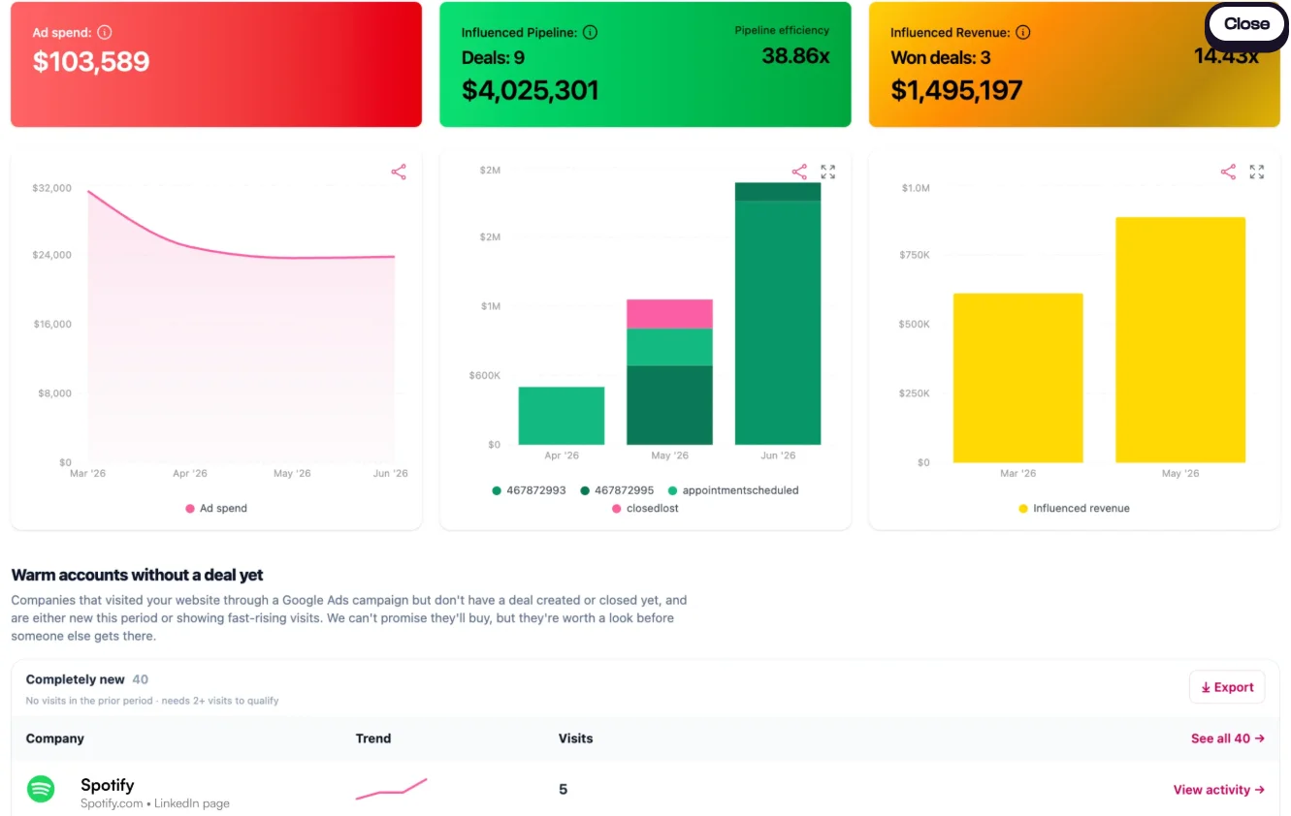The image size is (1291, 816).
Task: Click the 38.86x pipeline efficiency value
Action: click(795, 56)
